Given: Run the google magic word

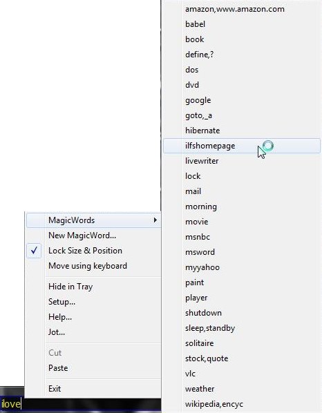Looking at the screenshot, I should point(242,100).
